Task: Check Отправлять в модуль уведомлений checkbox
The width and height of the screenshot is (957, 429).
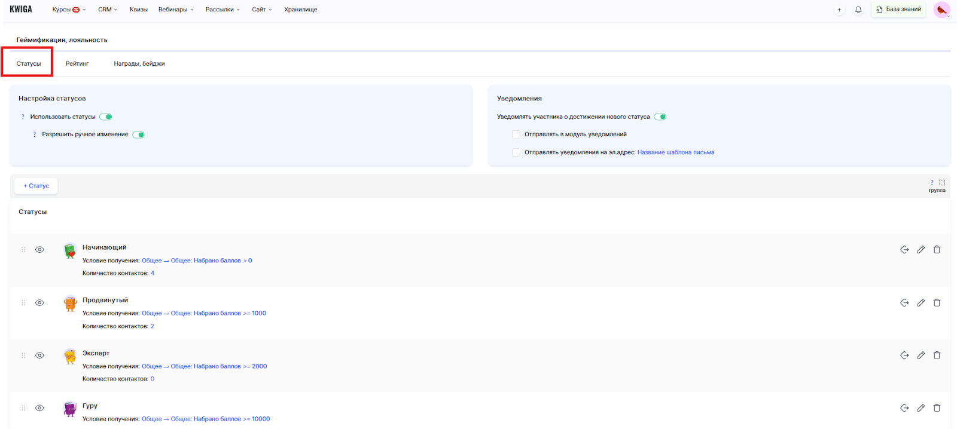Action: (x=516, y=134)
